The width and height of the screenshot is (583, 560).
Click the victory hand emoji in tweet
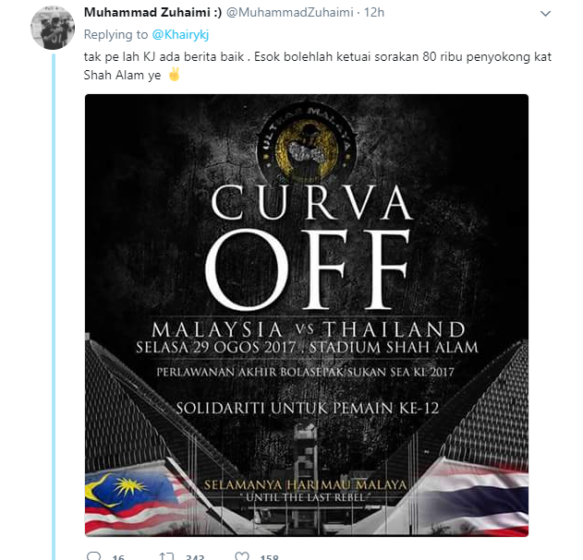174,75
